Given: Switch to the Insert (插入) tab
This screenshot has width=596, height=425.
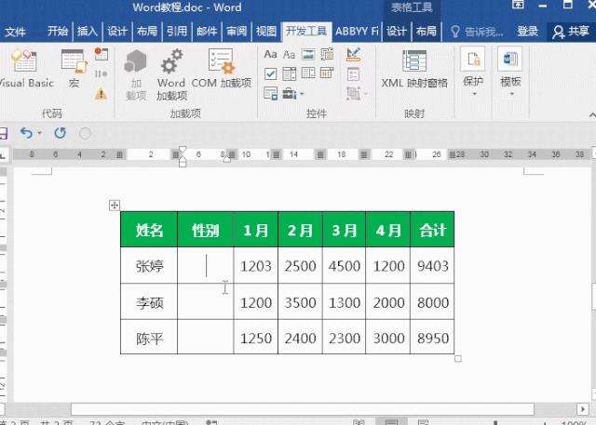Looking at the screenshot, I should pos(87,31).
